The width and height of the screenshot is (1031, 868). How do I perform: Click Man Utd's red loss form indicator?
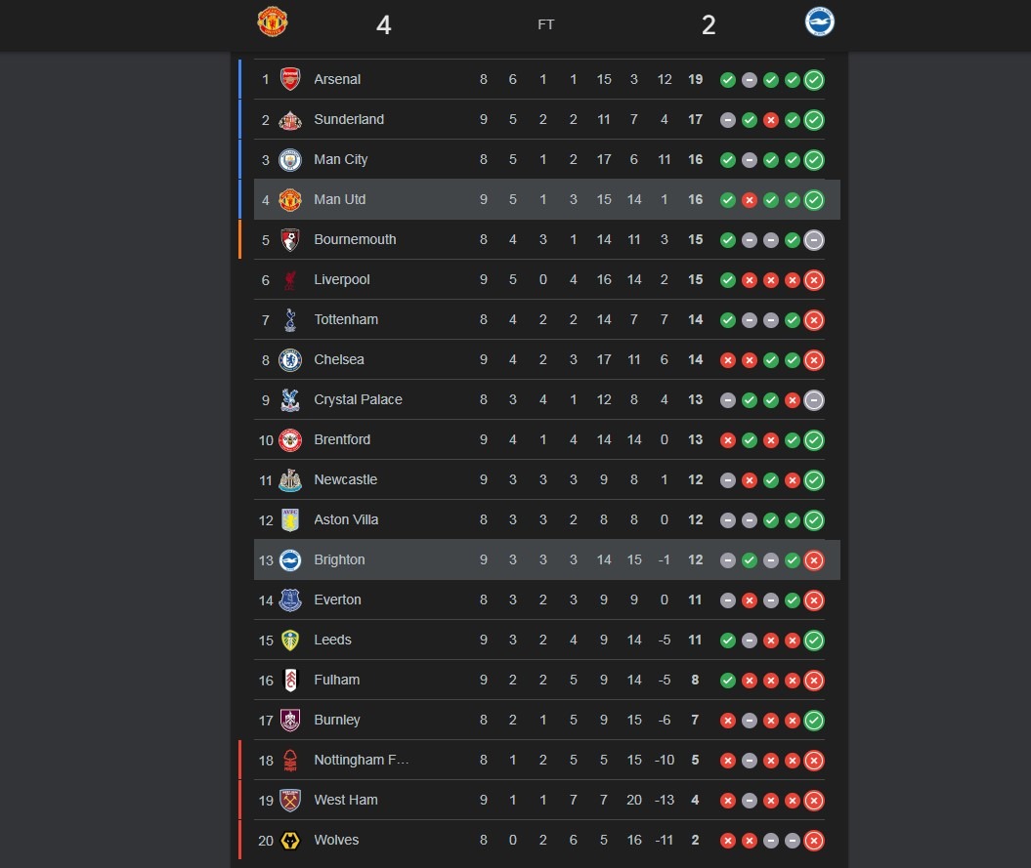(x=750, y=200)
